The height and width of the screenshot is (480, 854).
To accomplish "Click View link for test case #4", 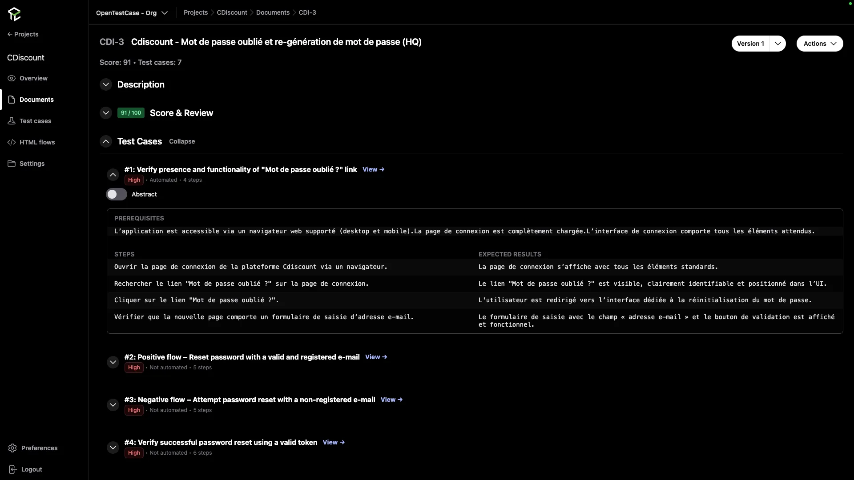I will [x=334, y=442].
